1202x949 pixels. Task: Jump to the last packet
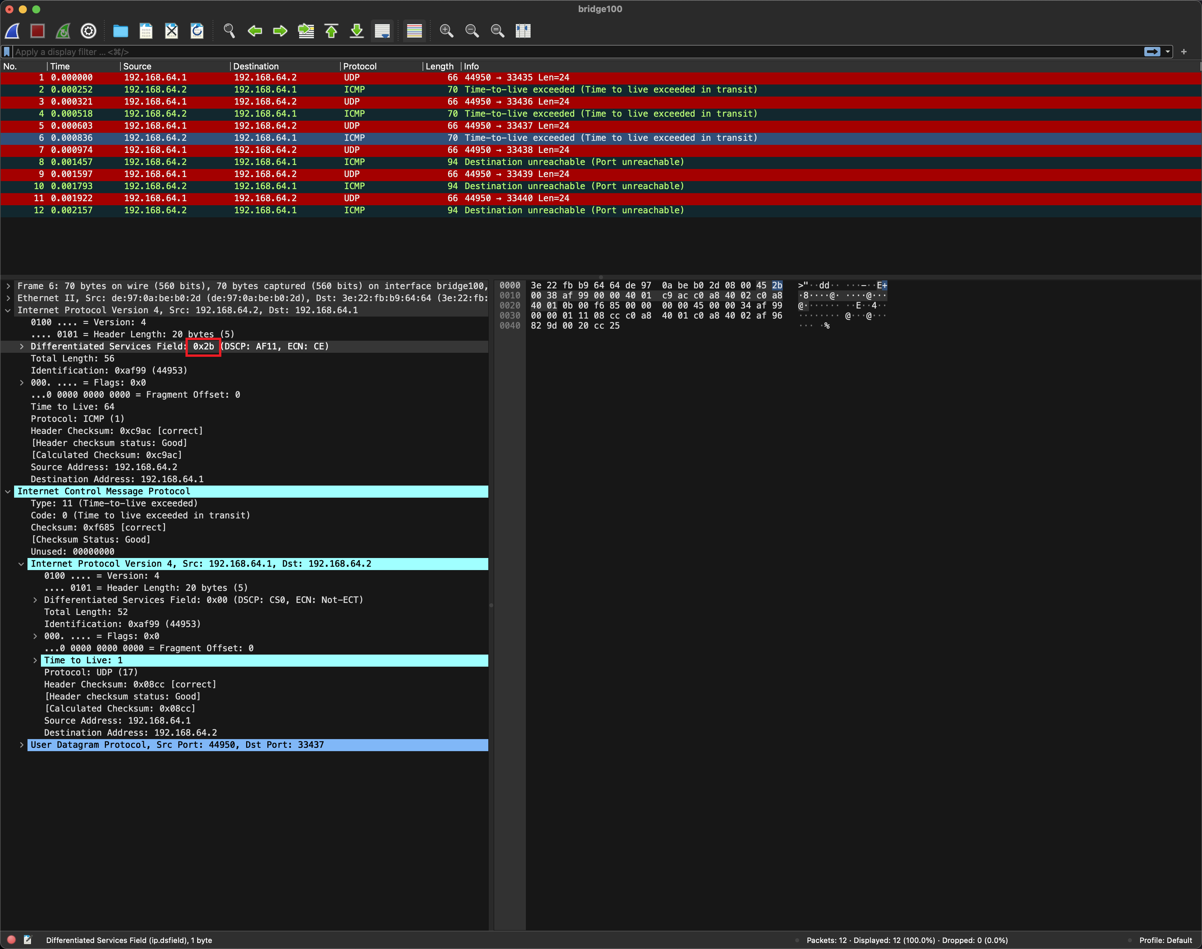point(357,31)
